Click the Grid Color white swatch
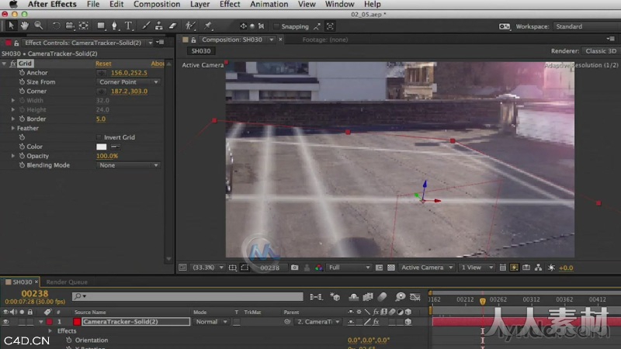This screenshot has width=621, height=349. tap(102, 147)
